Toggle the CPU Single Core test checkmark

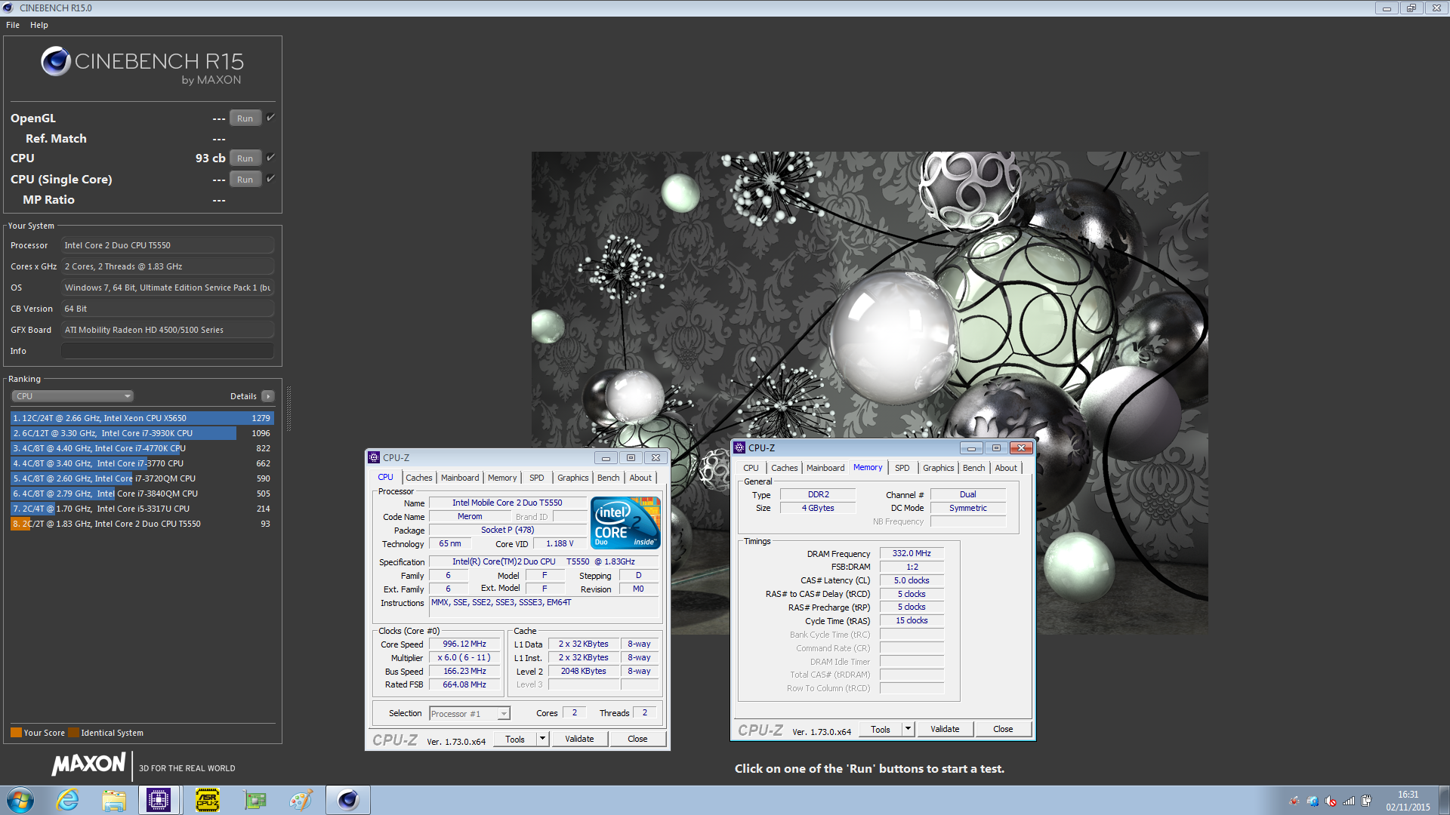click(271, 178)
